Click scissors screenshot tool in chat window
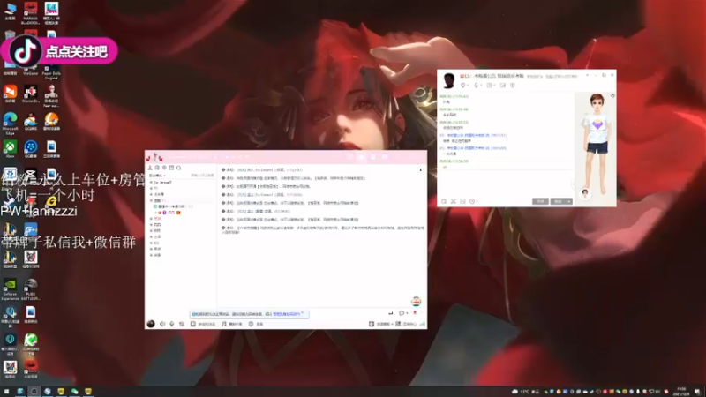Image resolution: width=706 pixels, height=397 pixels. 454,201
